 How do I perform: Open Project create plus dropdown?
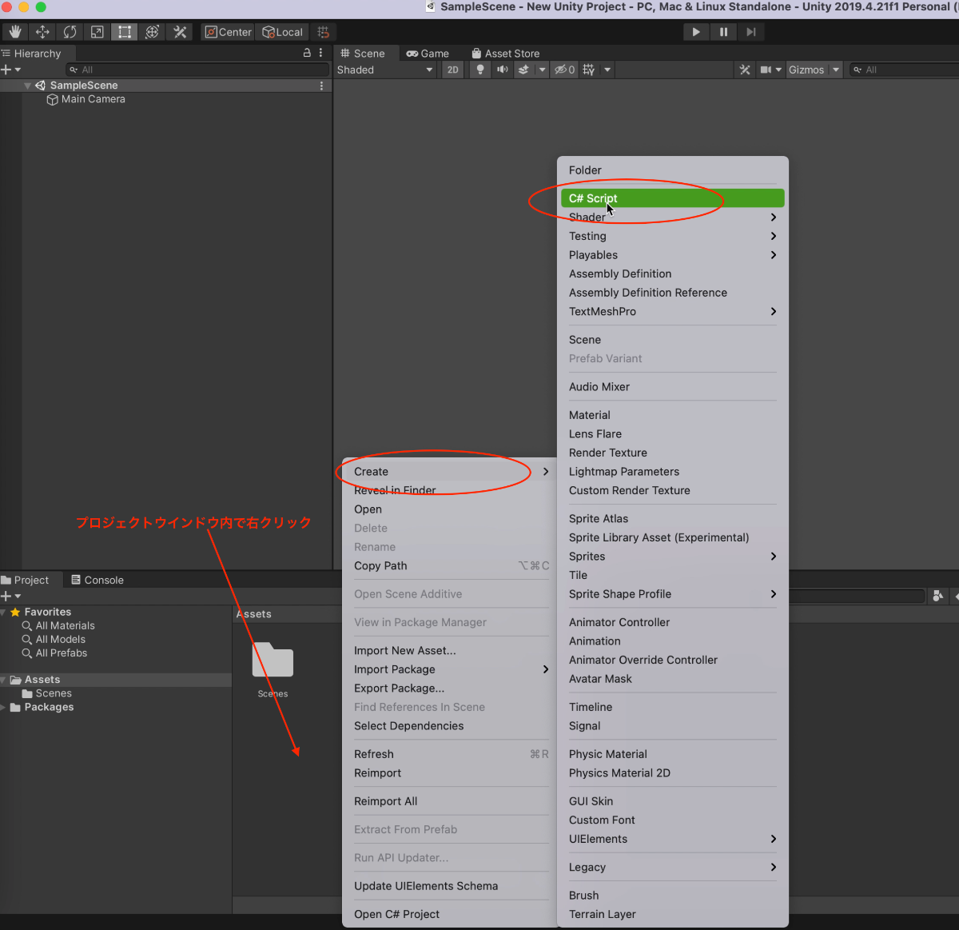10,596
